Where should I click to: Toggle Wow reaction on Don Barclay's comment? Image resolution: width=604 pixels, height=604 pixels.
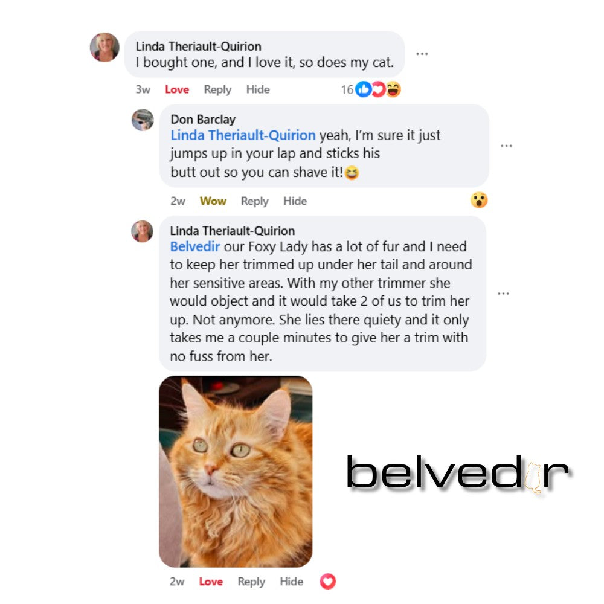coord(213,201)
